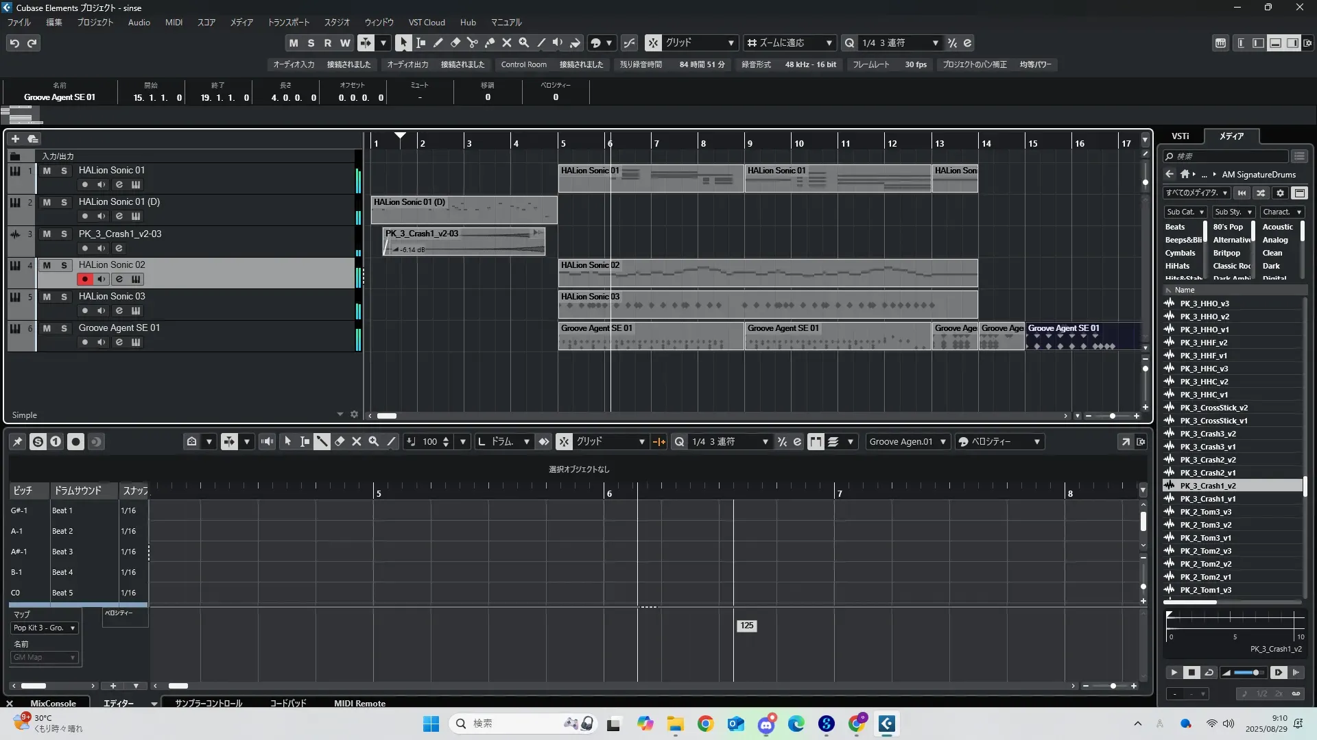Select the Eraser tool in main toolbar
Image resolution: width=1317 pixels, height=740 pixels.
click(455, 42)
